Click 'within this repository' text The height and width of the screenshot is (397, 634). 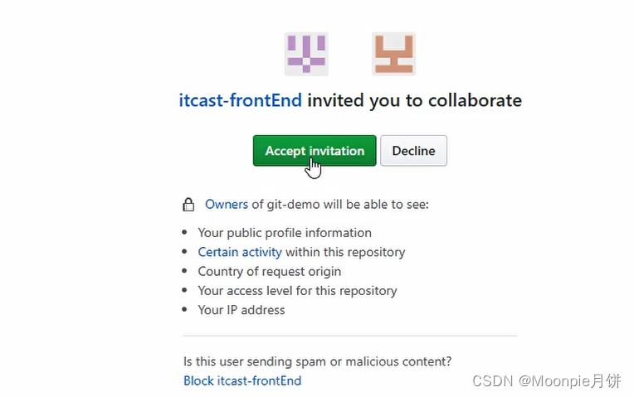pos(345,252)
